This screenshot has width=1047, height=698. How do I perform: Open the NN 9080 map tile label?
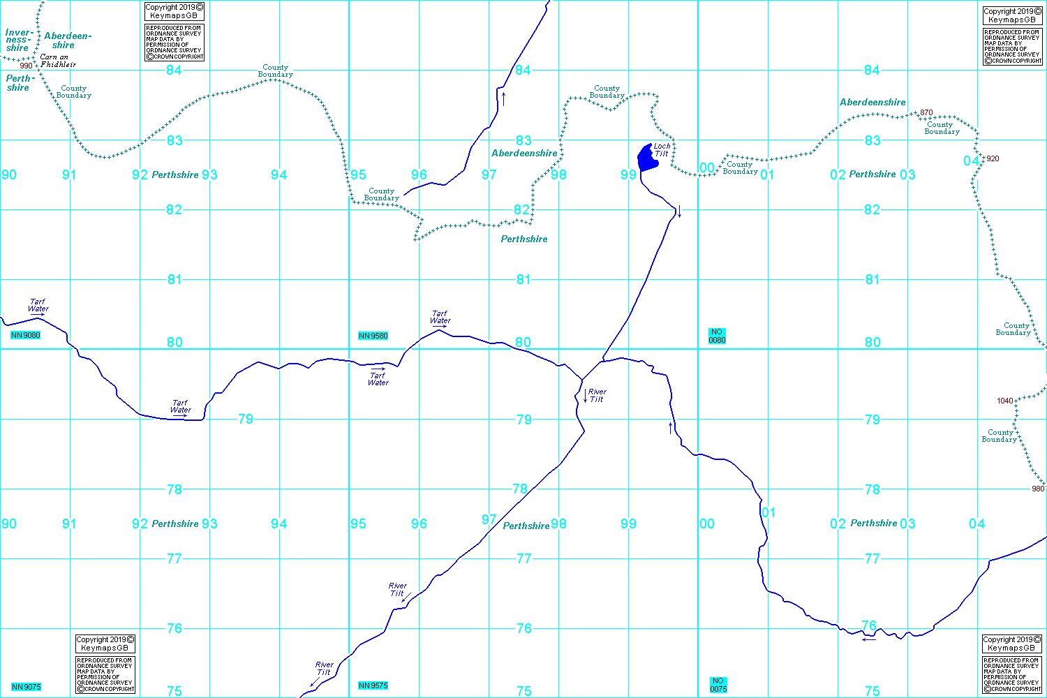(x=26, y=335)
